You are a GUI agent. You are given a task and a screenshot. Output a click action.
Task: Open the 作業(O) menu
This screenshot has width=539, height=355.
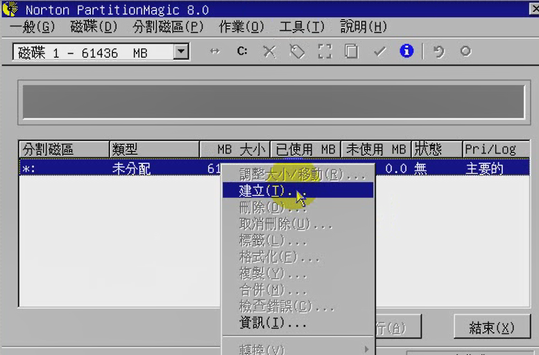[x=241, y=27]
